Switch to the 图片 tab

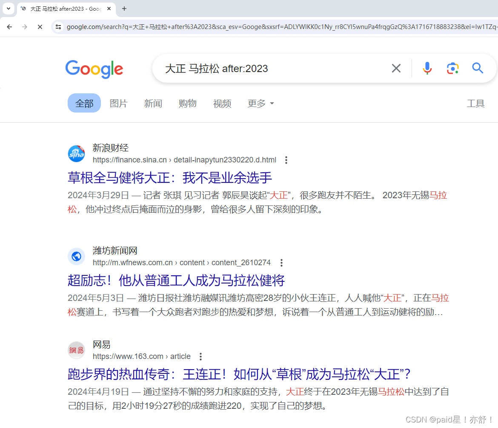(118, 103)
